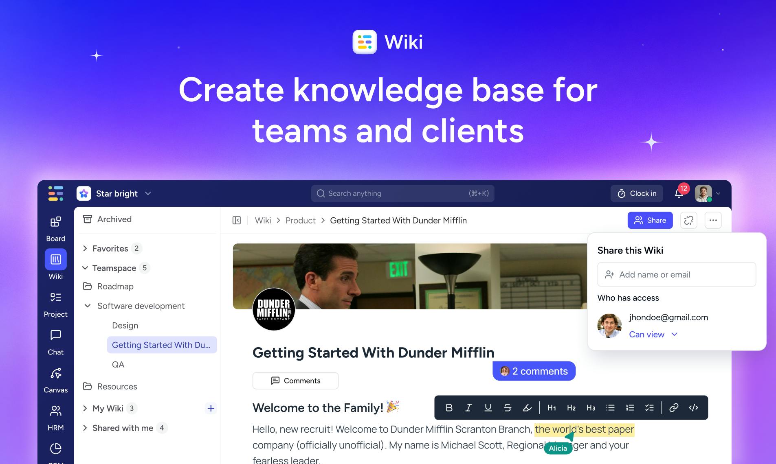Screen dimensions: 776x464
Task: Add a new page in My Wiki
Action: pyautogui.click(x=211, y=408)
